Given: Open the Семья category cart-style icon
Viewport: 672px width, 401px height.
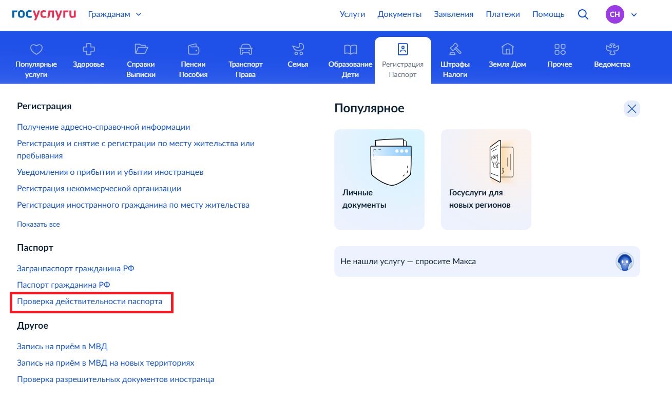Looking at the screenshot, I should tap(298, 50).
